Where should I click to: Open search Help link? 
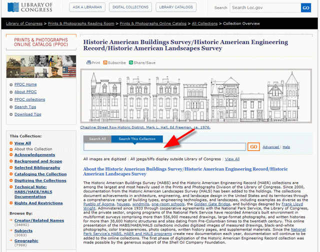(x=286, y=147)
